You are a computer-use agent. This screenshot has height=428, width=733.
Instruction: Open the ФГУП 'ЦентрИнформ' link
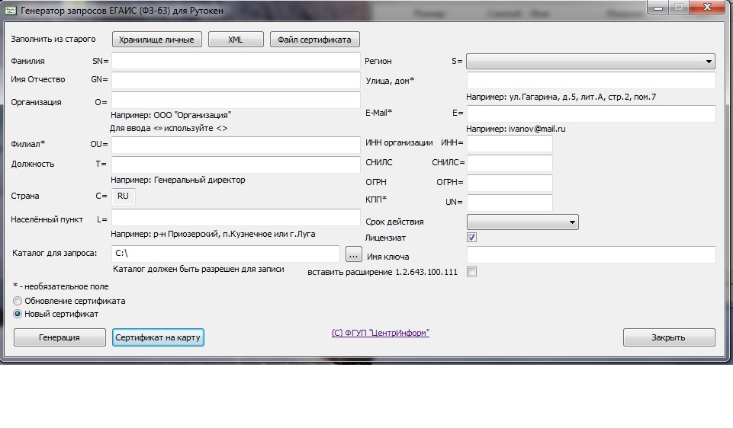coord(380,334)
